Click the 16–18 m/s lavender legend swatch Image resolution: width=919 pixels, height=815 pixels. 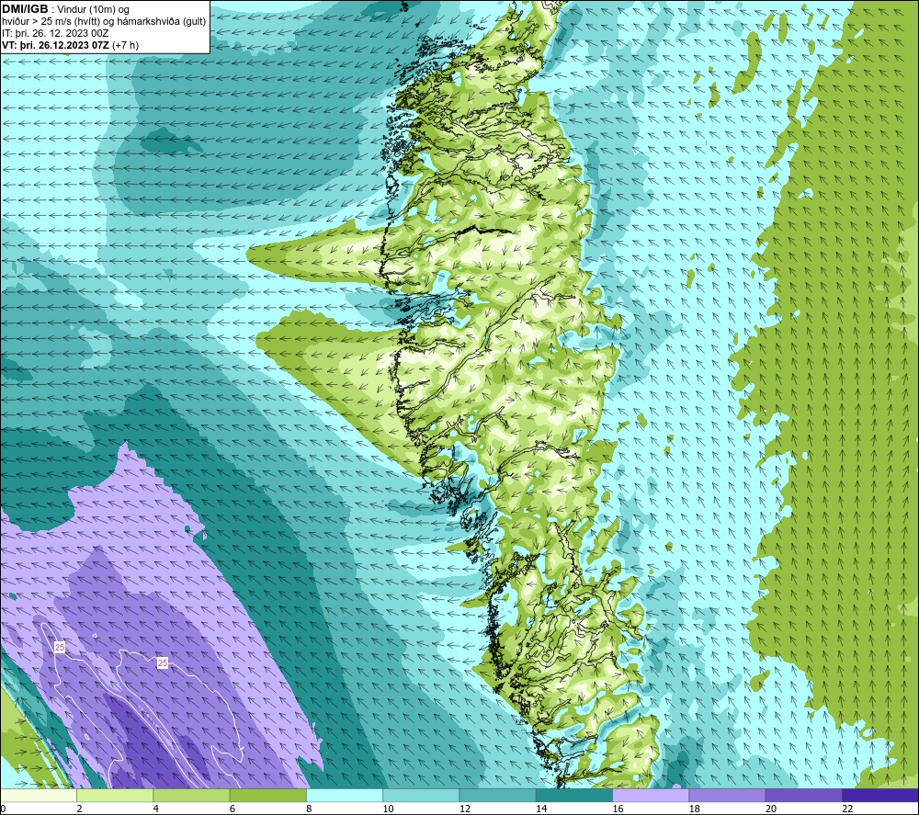[x=651, y=796]
